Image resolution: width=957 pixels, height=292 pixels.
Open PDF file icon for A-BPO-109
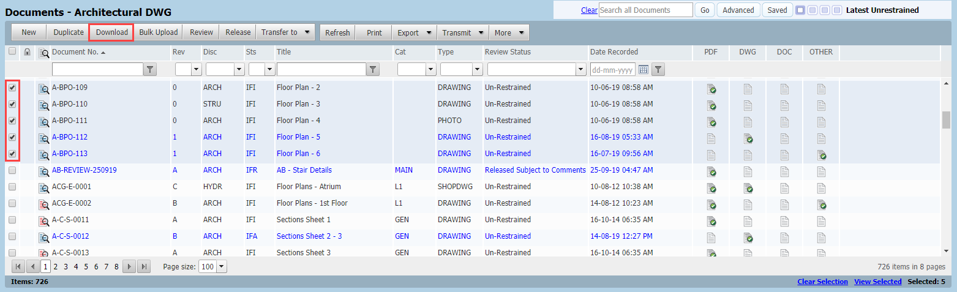click(x=711, y=88)
